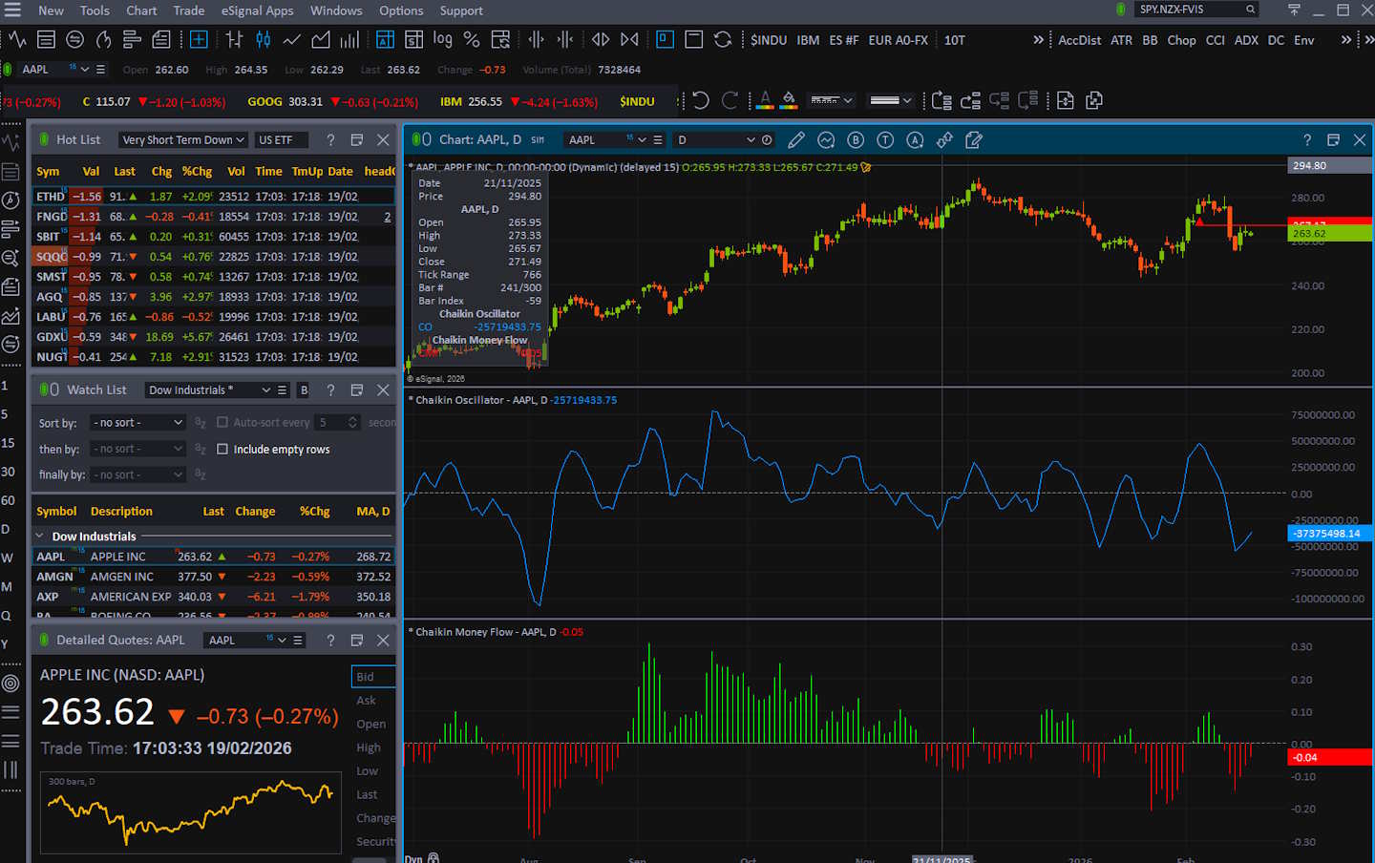Toggle the log scale toolbar icon
Screen dimensions: 1375x863
[442, 39]
